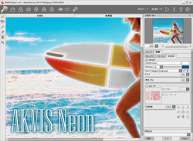The height and width of the screenshot is (141, 193).
Task: Zoom out with navigator minus icon
Action: 163,46
